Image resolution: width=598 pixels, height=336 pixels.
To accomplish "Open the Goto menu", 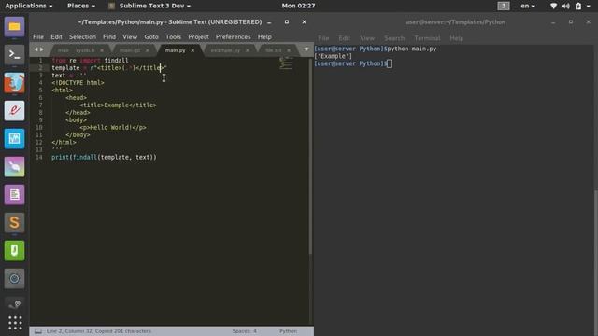I will point(151,37).
